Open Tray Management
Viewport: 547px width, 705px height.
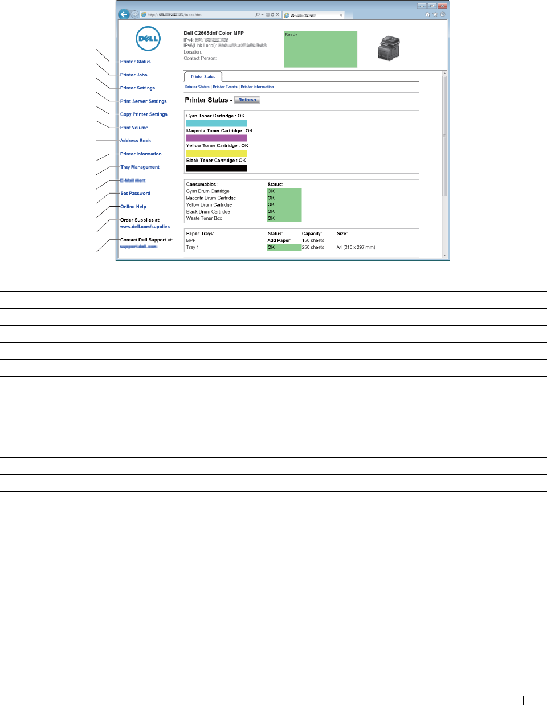point(140,167)
